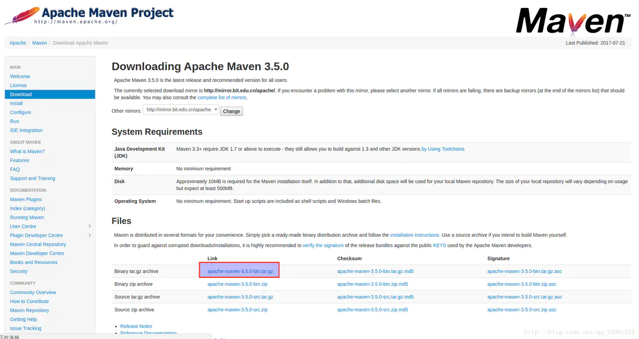
Task: Open the Other mirrors dropdown
Action: coord(181,110)
